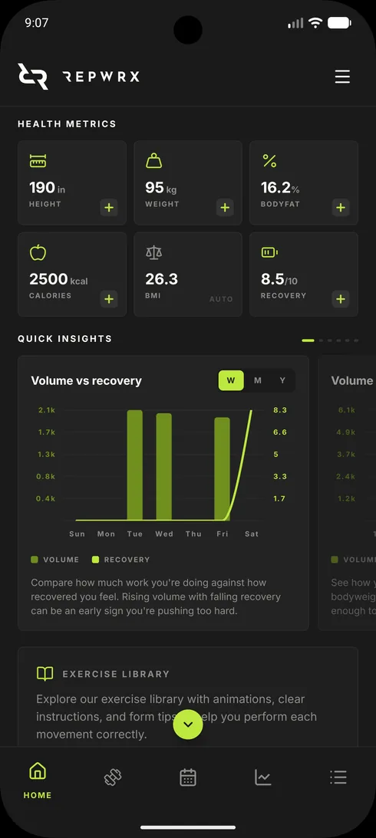The image size is (376, 838).
Task: Open the partially visible next insights card
Action: point(347,493)
